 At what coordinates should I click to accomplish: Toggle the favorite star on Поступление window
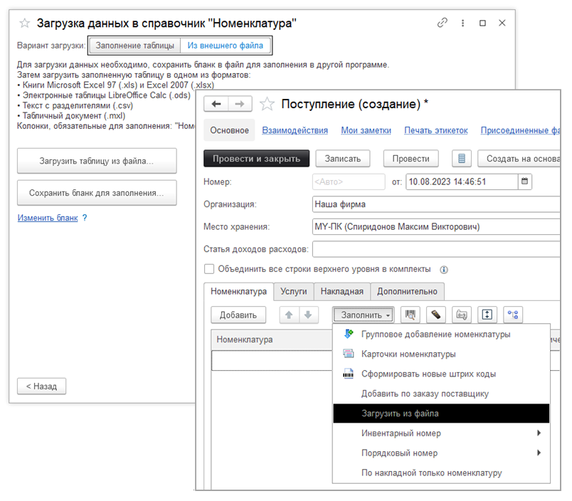[267, 102]
